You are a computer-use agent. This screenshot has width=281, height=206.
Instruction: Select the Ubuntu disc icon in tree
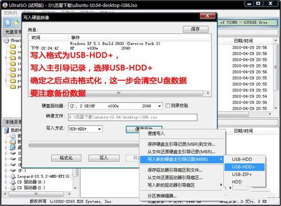[6, 40]
